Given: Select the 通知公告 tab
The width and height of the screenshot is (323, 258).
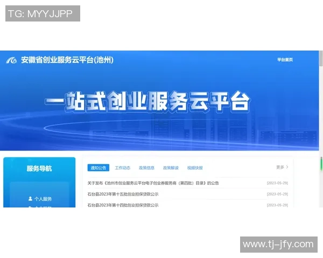Looking at the screenshot, I should click(x=99, y=168).
